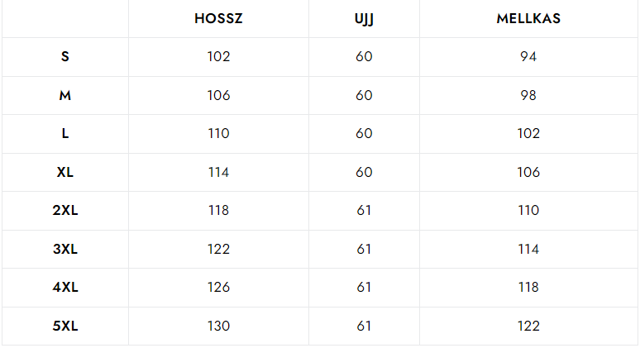Click UJJ value 61 for size 2XL

(364, 211)
